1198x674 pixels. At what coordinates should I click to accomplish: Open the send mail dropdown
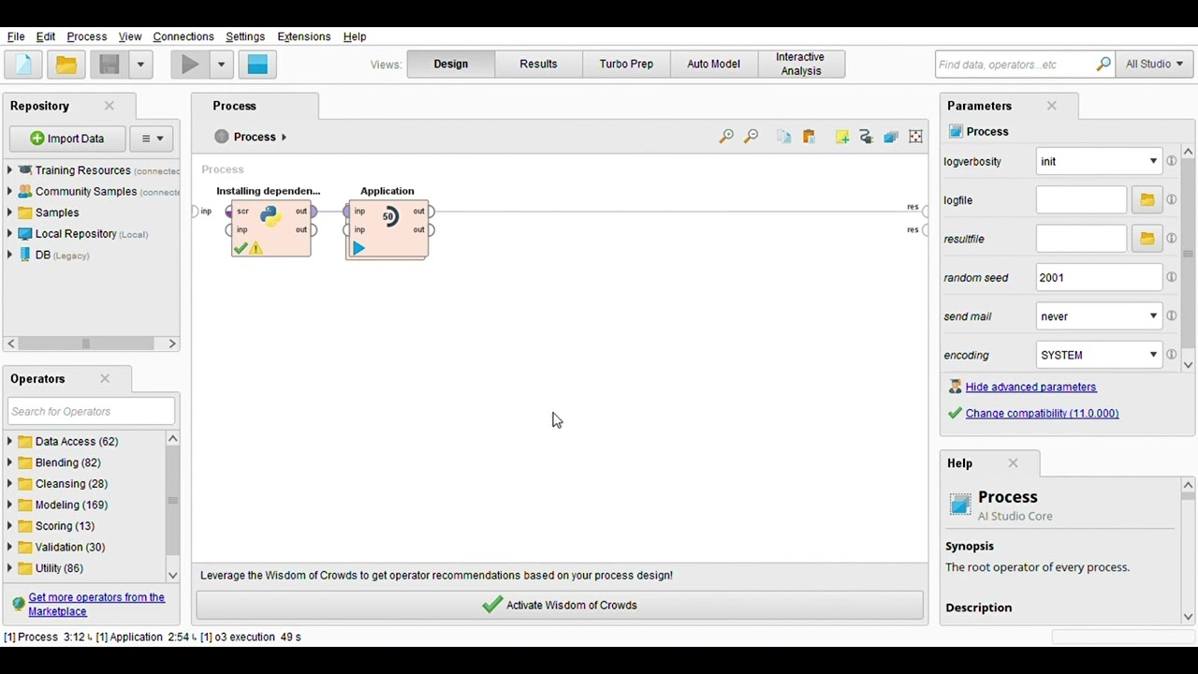(1099, 316)
